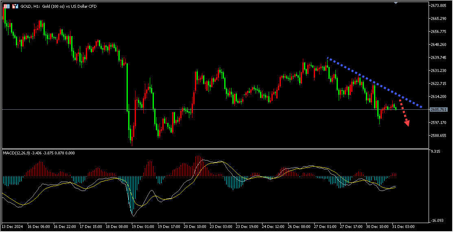Click the -16.093 MACD scale value
The image size is (453, 232).
(x=437, y=221)
